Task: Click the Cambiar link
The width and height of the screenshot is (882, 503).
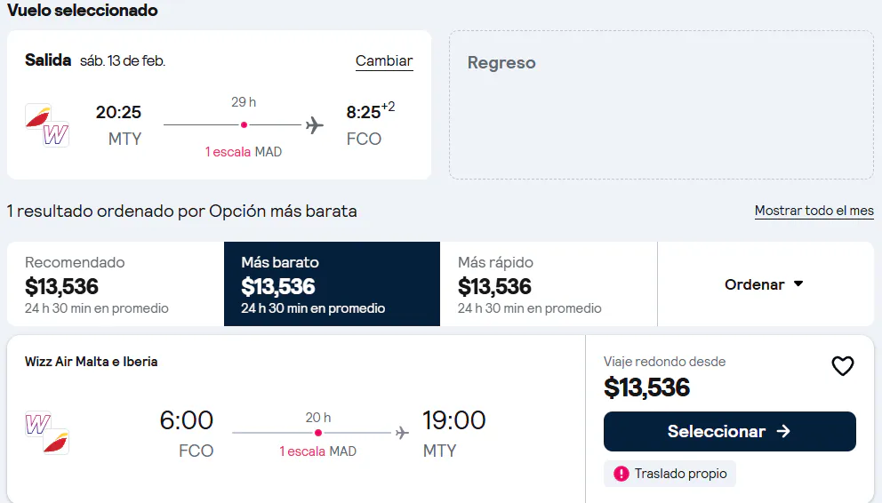Action: [x=384, y=60]
